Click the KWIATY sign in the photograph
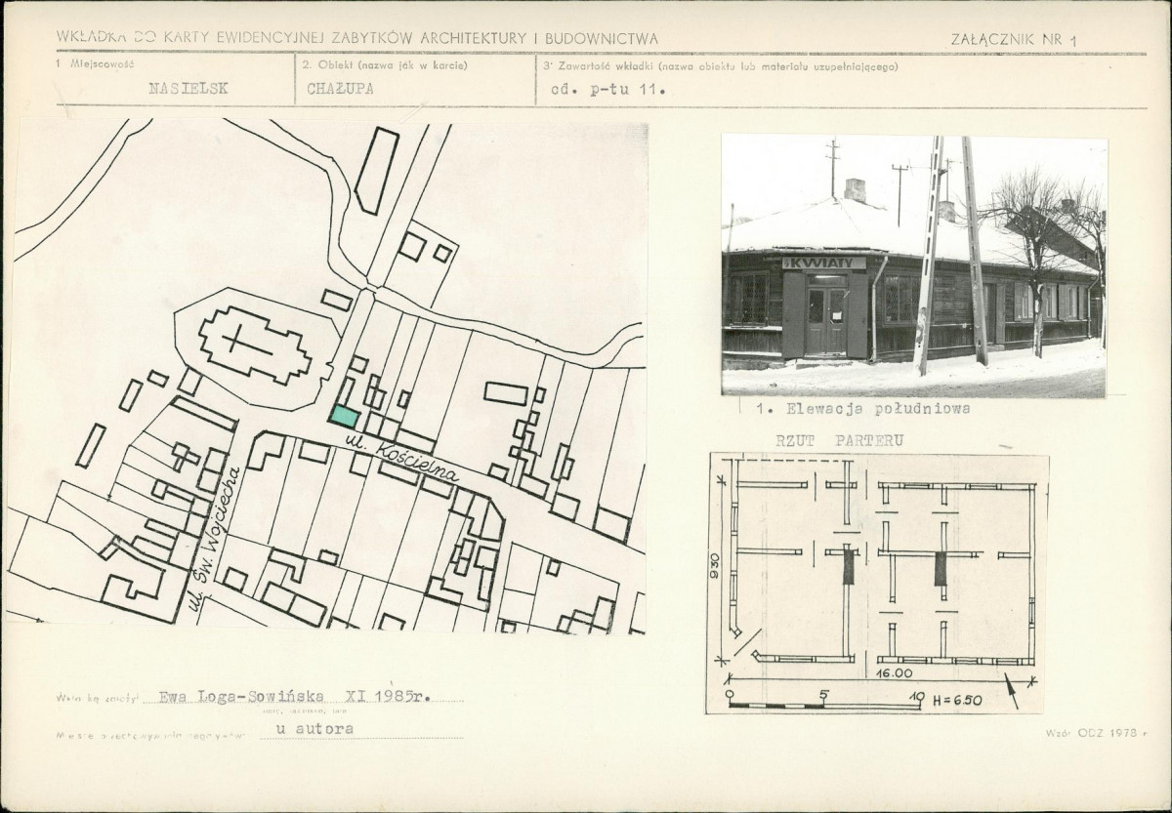Image resolution: width=1172 pixels, height=813 pixels. pyautogui.click(x=825, y=264)
